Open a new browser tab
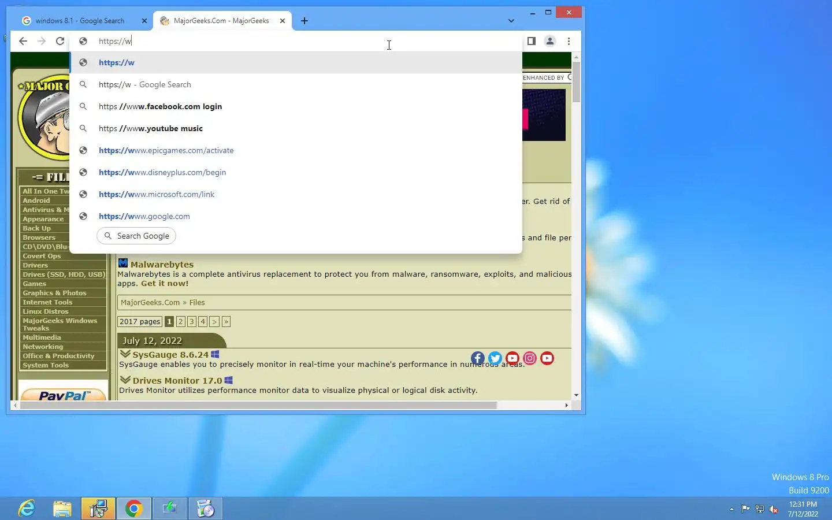Image resolution: width=832 pixels, height=520 pixels. (304, 21)
